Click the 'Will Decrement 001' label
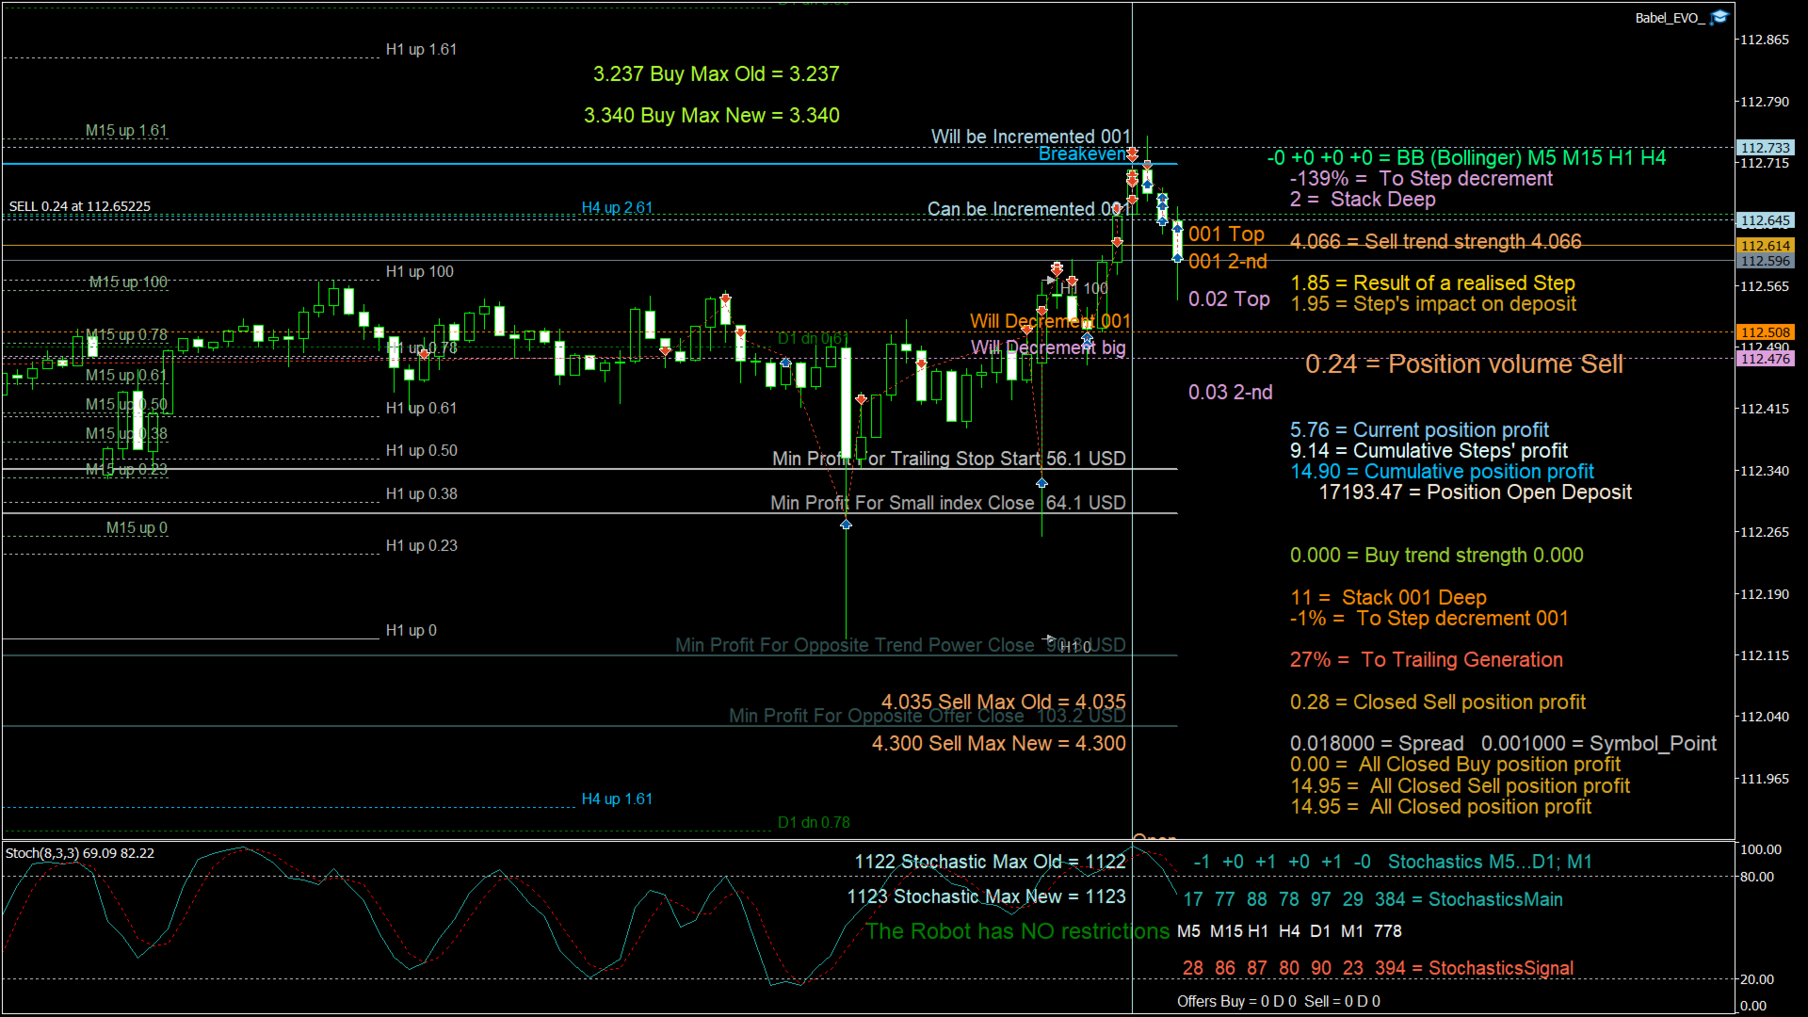 [1050, 321]
